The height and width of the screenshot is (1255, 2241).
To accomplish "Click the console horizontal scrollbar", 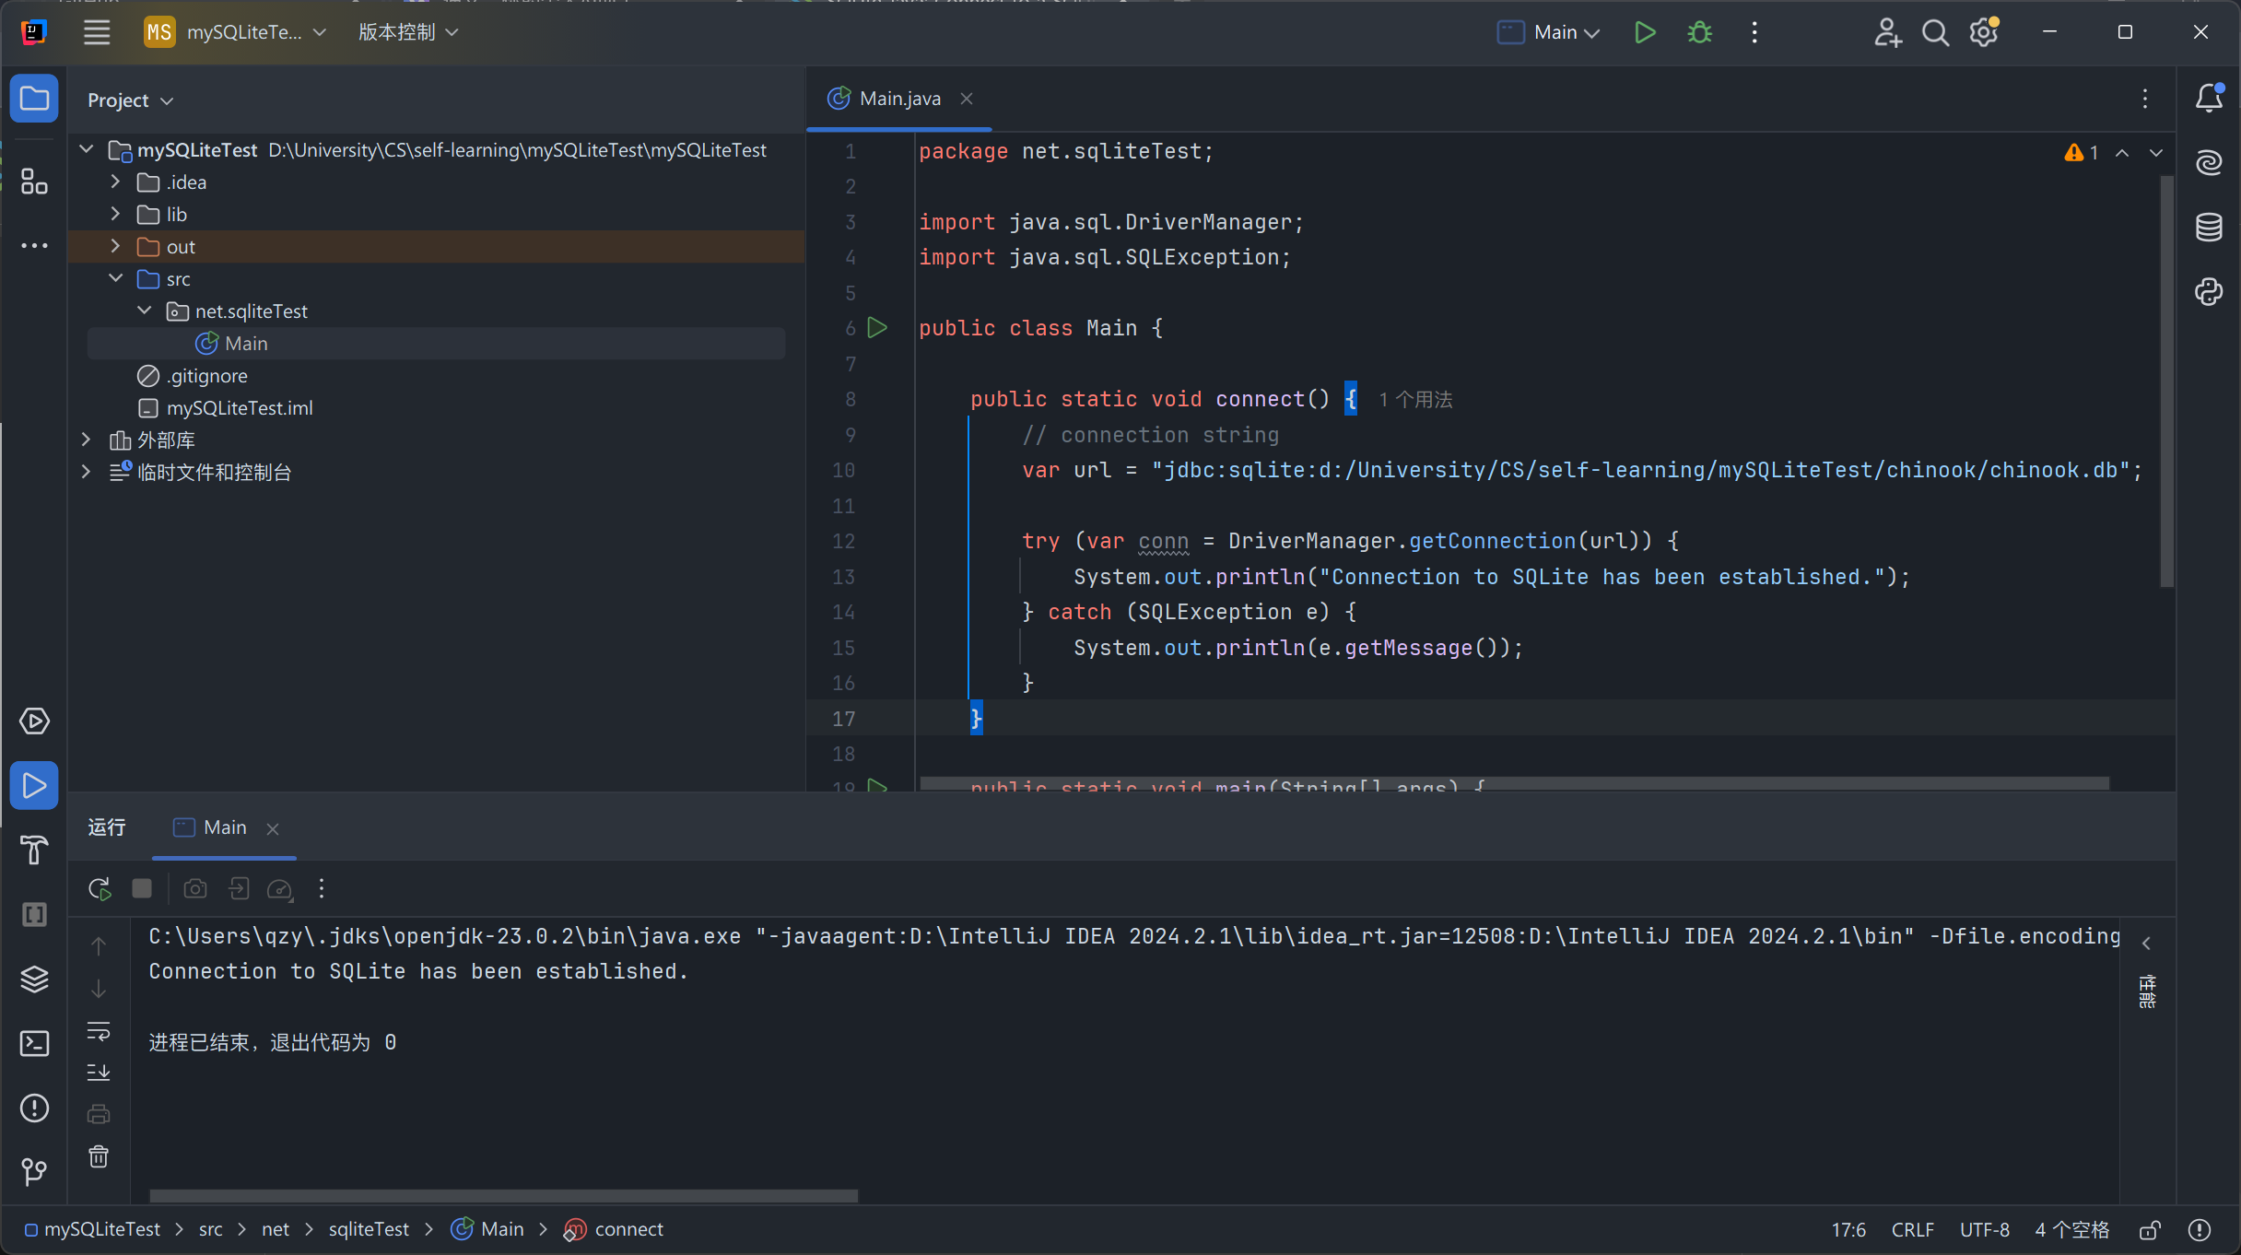I will 503,1195.
